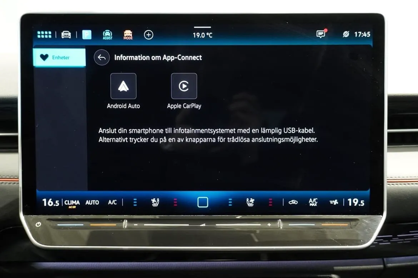Select the Enheter favorites tab
This screenshot has width=418, height=278.
59,57
